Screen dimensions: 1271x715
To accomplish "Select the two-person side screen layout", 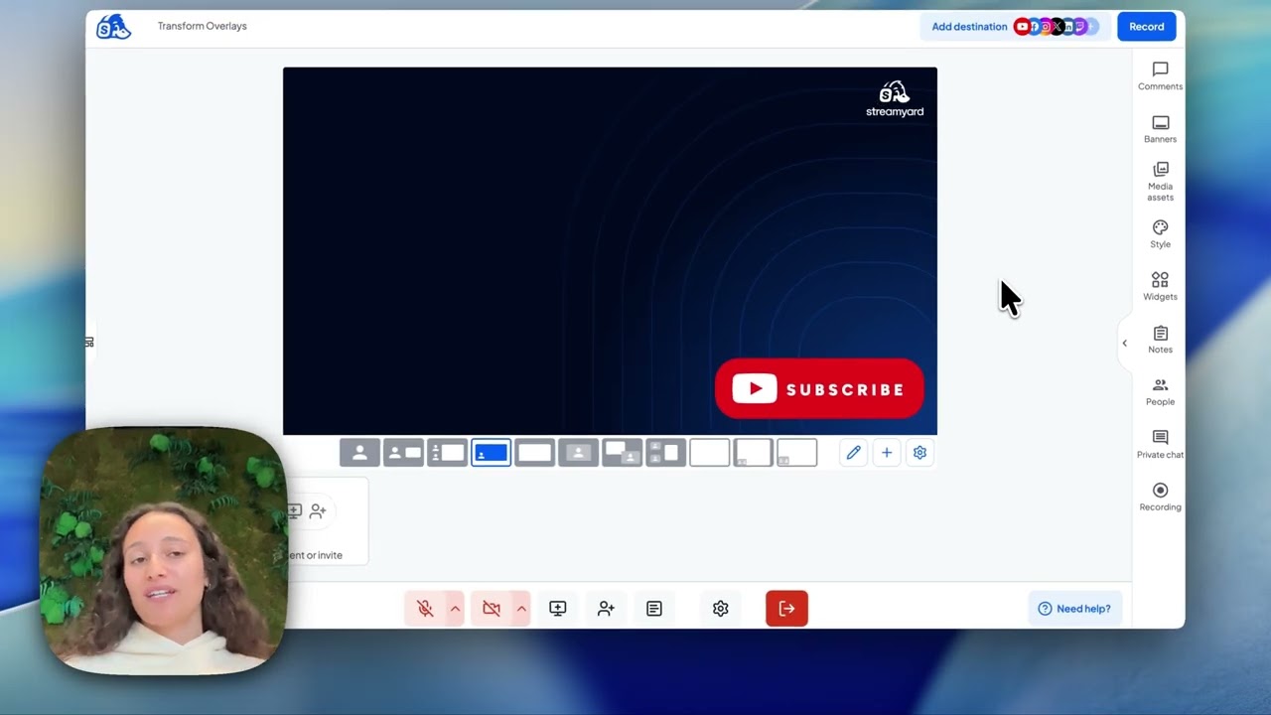I will click(665, 453).
